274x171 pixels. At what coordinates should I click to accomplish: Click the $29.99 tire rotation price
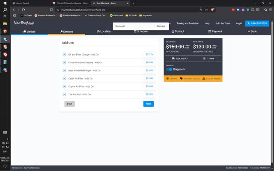pyautogui.click(x=149, y=94)
